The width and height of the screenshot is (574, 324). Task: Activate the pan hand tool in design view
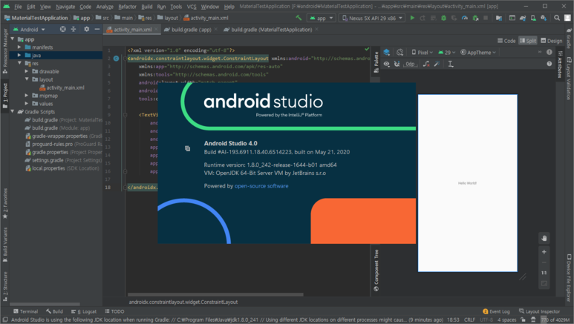[544, 239]
